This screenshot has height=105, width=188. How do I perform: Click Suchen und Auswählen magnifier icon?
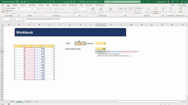point(156,9)
